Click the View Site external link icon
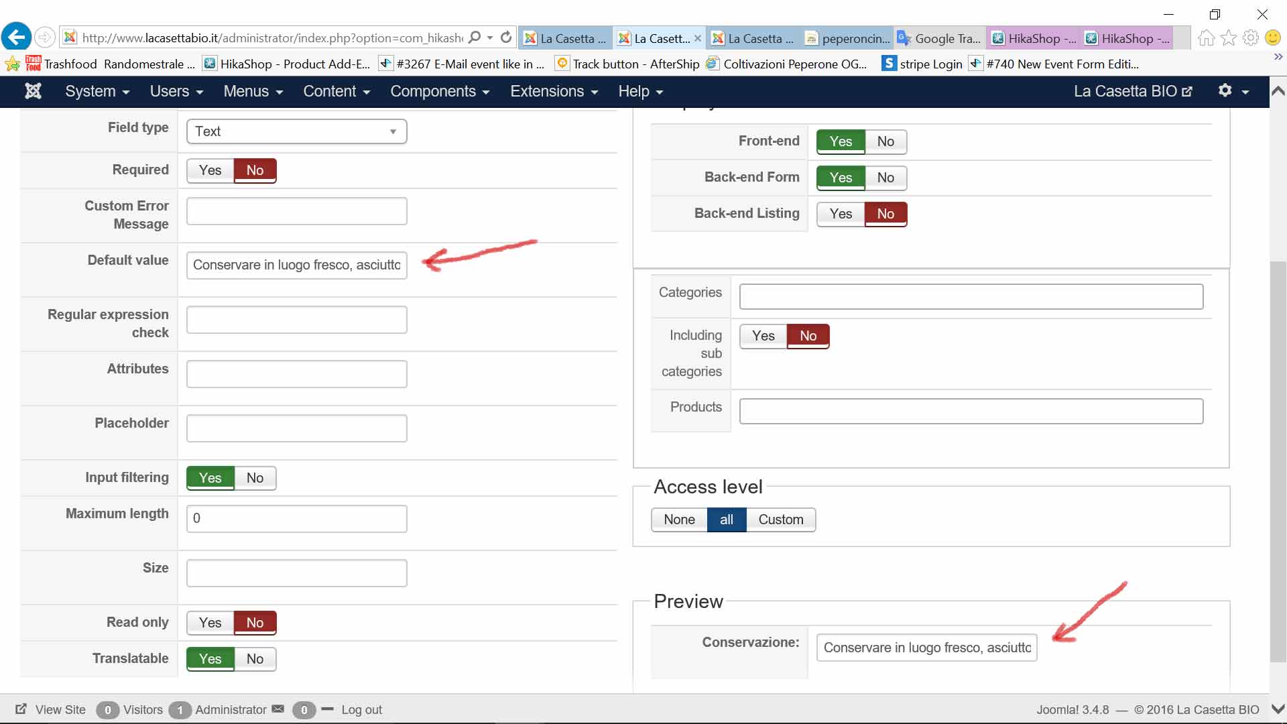 pyautogui.click(x=21, y=709)
